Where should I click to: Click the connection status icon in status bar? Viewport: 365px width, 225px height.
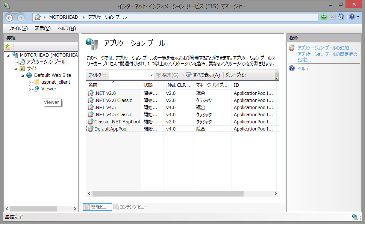pyautogui.click(x=355, y=217)
